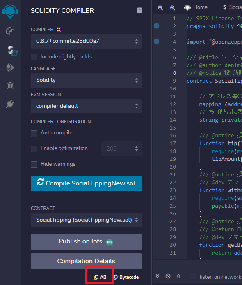This screenshot has width=242, height=285.
Task: Click the optimization runs 200 field
Action: coord(121,148)
